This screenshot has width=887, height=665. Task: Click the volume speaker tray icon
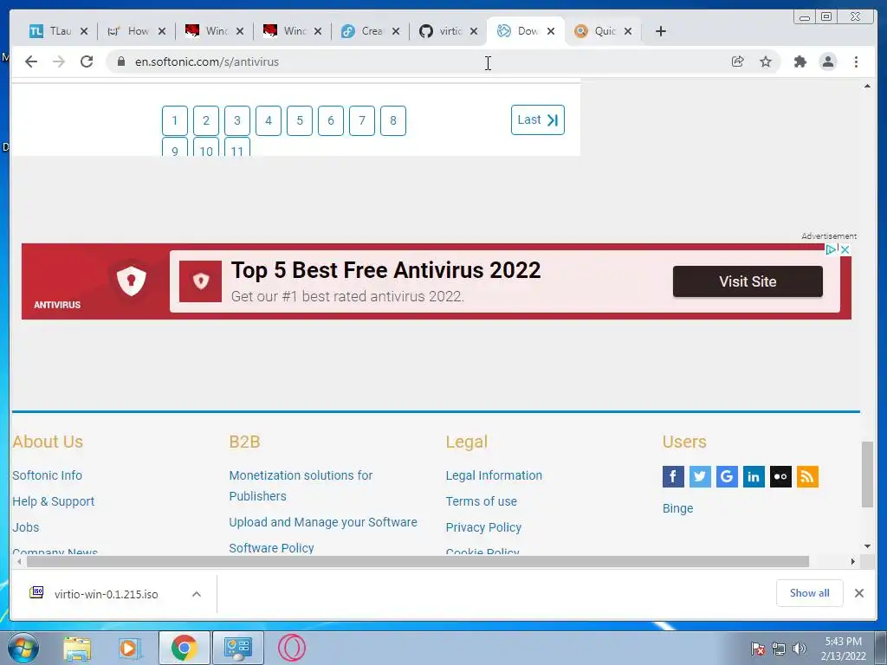[800, 649]
